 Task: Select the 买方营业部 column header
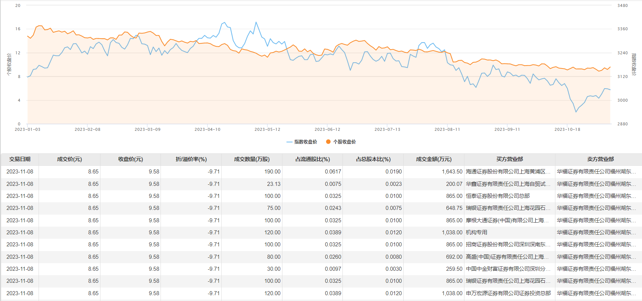coord(510,159)
